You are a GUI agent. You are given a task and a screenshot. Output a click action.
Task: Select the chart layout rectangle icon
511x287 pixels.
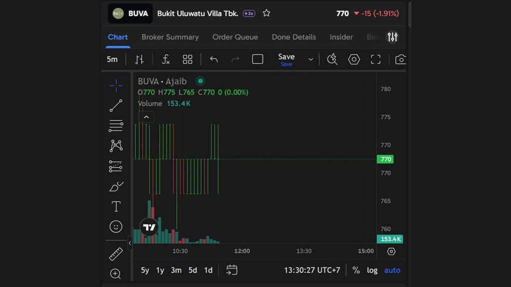point(257,59)
